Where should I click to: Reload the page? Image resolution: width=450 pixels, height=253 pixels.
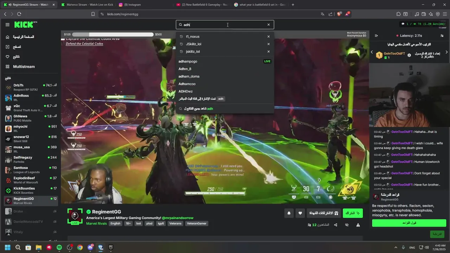(x=19, y=14)
